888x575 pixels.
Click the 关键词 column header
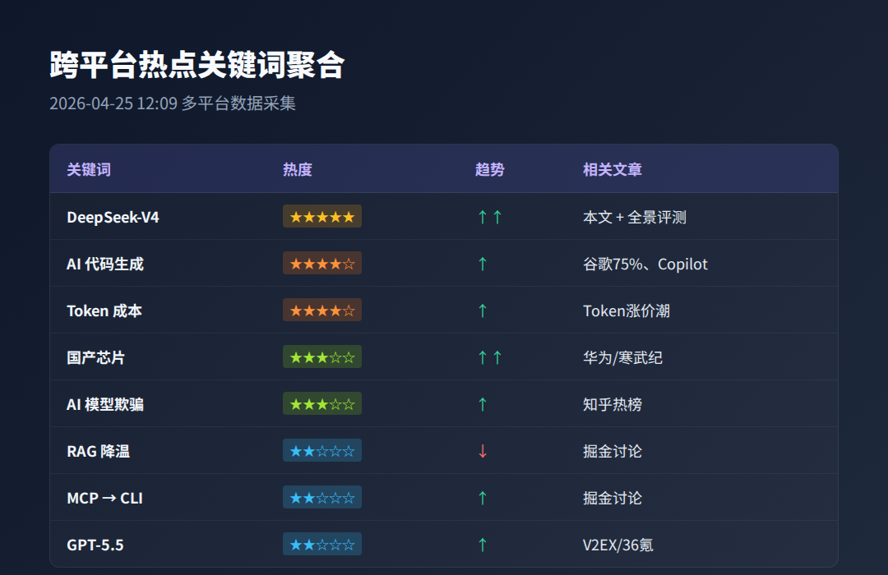(89, 169)
